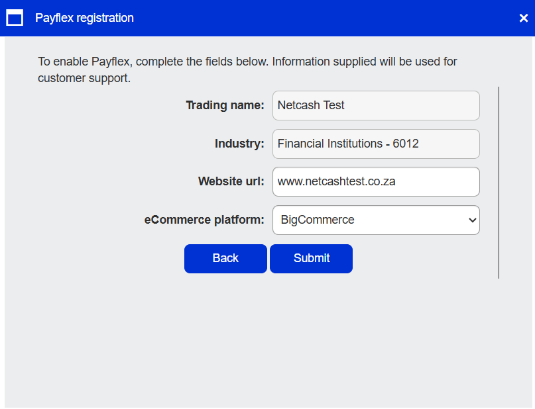Click the vertical divider line right of the form
This screenshot has width=535, height=409.
tap(499, 182)
